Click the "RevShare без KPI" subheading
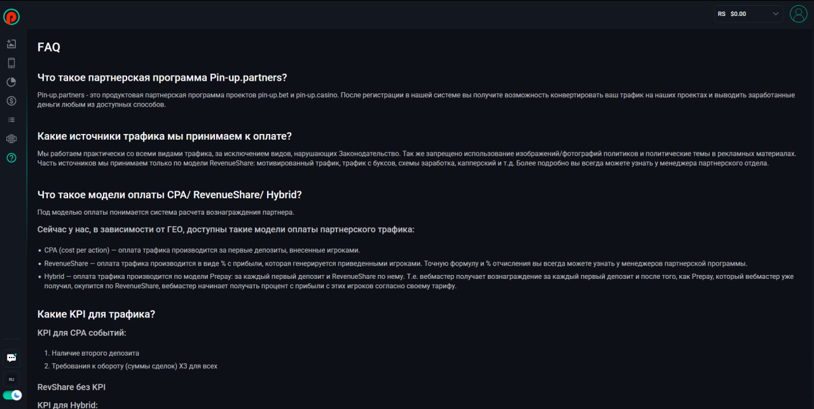 [71, 387]
